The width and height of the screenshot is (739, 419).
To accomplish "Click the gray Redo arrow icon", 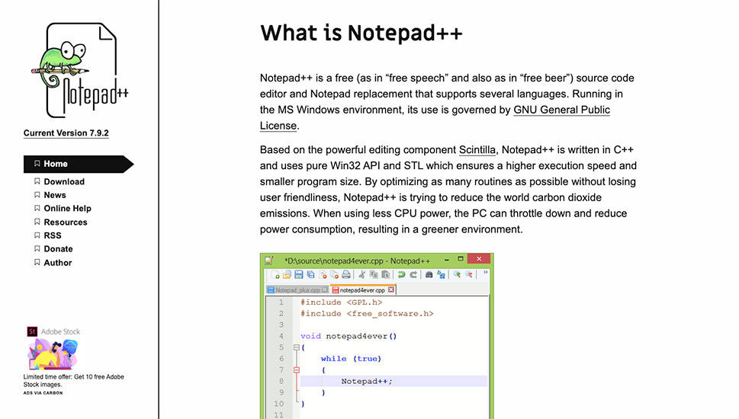I will (x=413, y=274).
